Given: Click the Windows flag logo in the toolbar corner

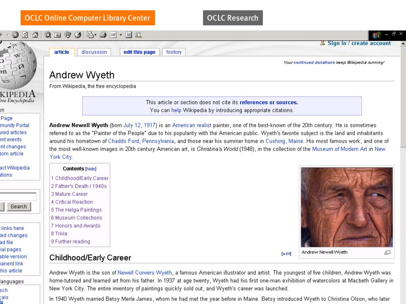Looking at the screenshot, I should (376, 35).
